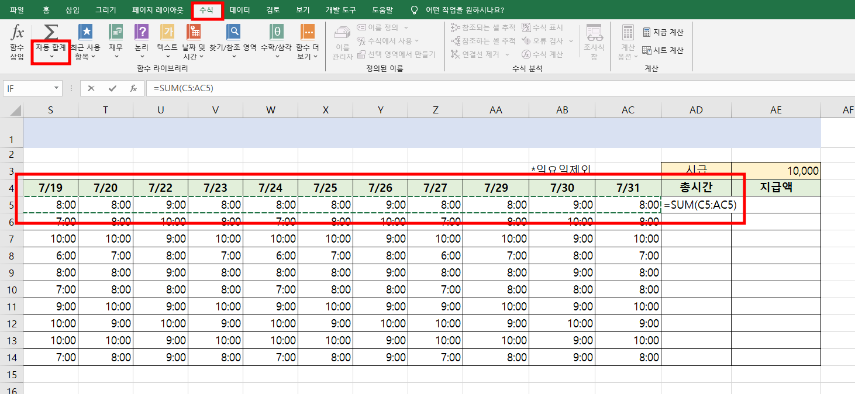
Task: Open the Insert Function (함수 삽입) dialog
Action: pos(18,43)
